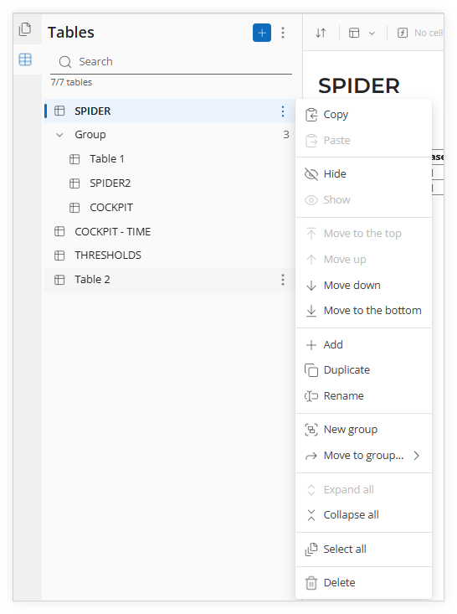Viewport: 457px width, 614px height.
Task: Open the table layout dropdown arrow
Action: pyautogui.click(x=372, y=34)
